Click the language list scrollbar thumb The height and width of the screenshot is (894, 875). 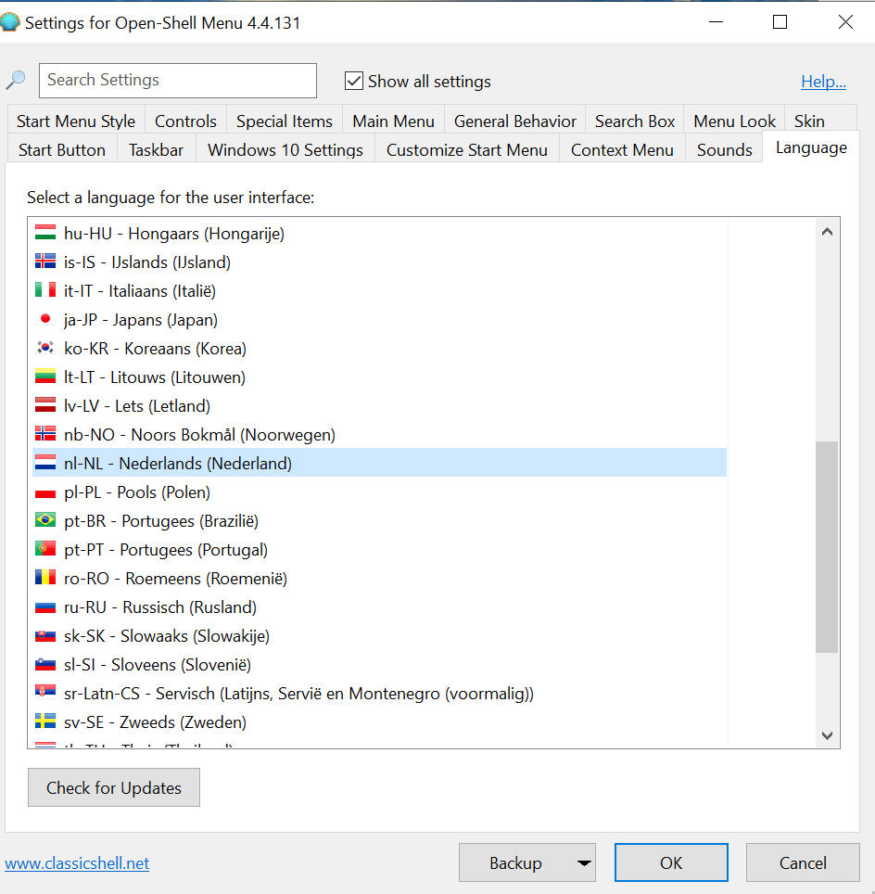click(x=827, y=546)
